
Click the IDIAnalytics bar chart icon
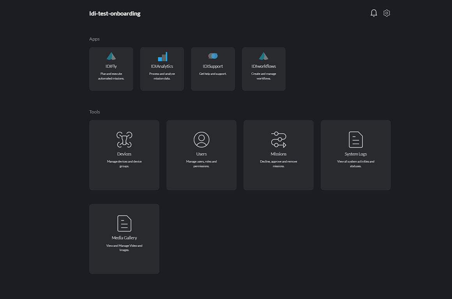pos(162,57)
